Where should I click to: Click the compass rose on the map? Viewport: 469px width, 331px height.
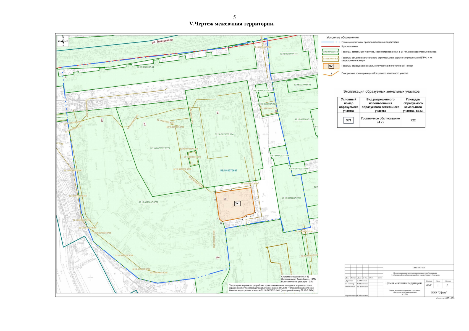[x=63, y=41]
